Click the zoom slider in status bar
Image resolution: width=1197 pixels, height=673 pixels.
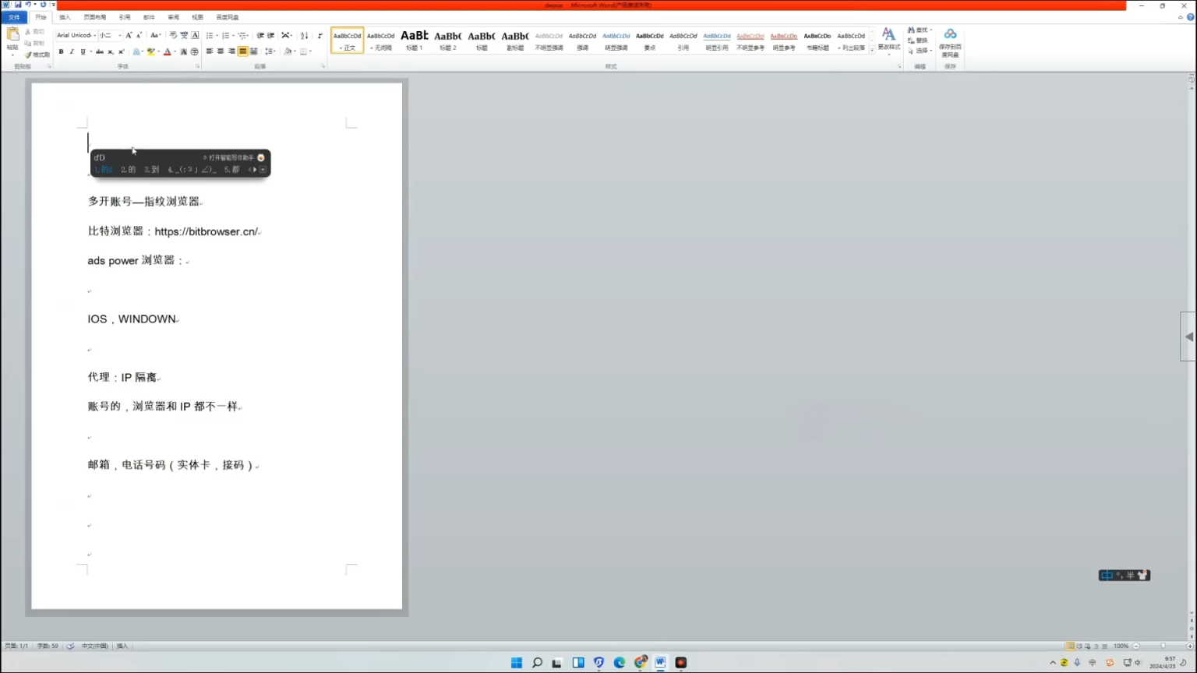[x=1163, y=646]
